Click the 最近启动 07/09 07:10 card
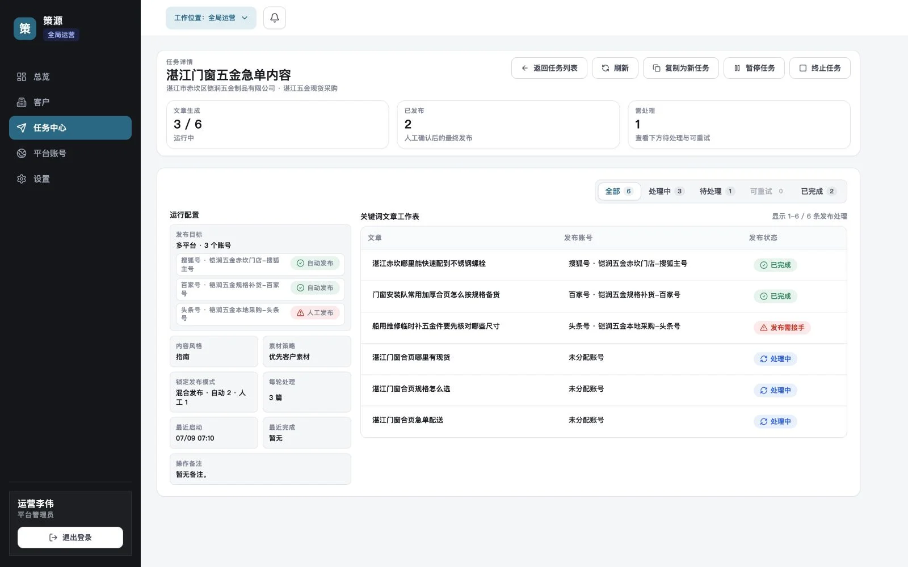The image size is (908, 567). 214,433
